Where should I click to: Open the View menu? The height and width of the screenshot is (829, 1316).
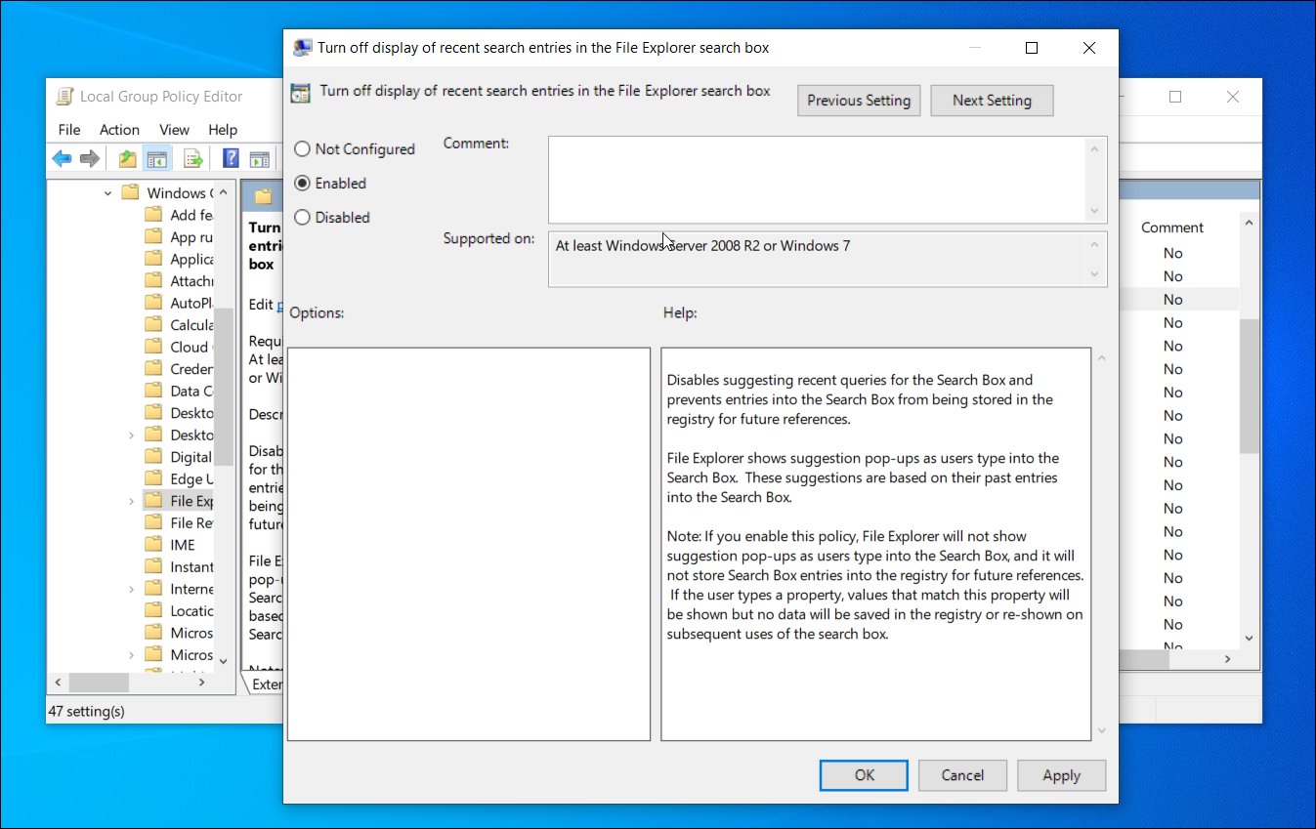pos(174,130)
